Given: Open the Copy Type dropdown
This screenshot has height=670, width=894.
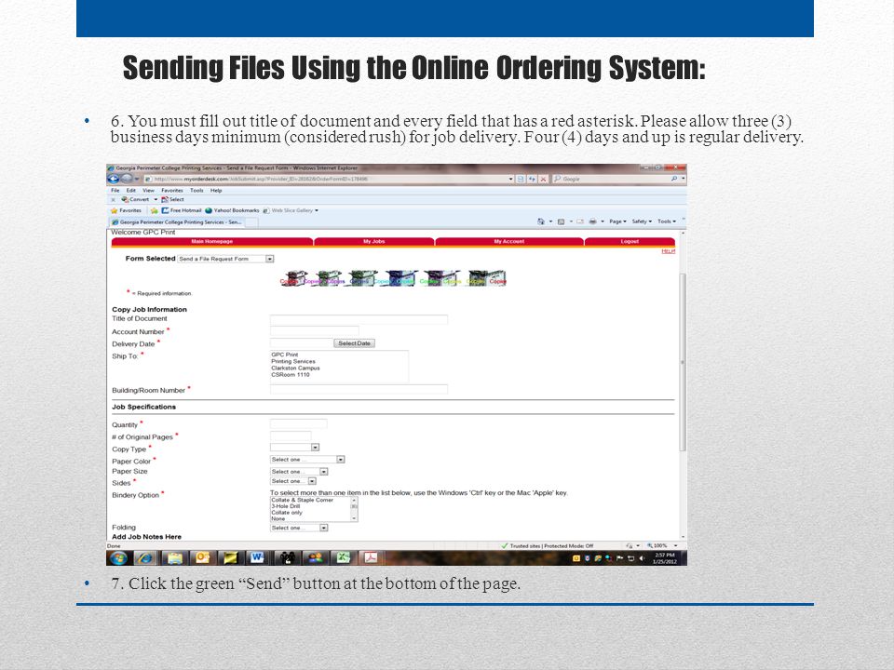Looking at the screenshot, I should tap(294, 448).
